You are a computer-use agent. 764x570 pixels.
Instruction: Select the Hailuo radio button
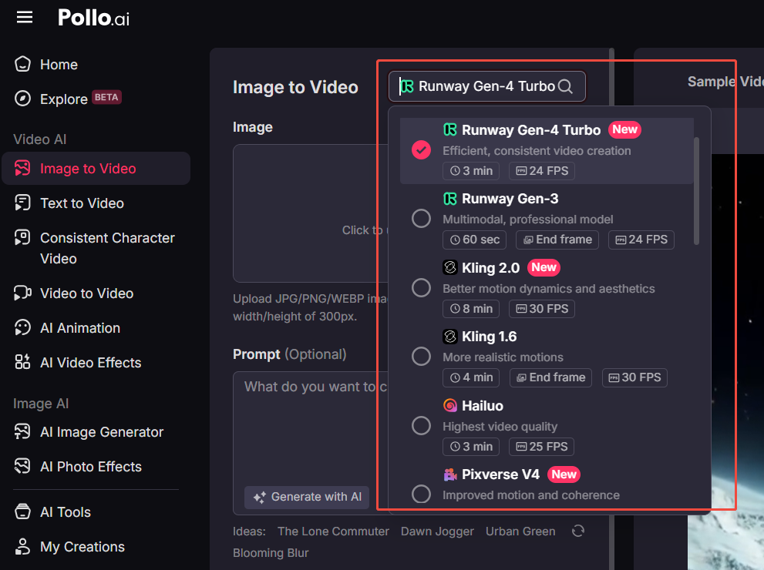pos(421,426)
